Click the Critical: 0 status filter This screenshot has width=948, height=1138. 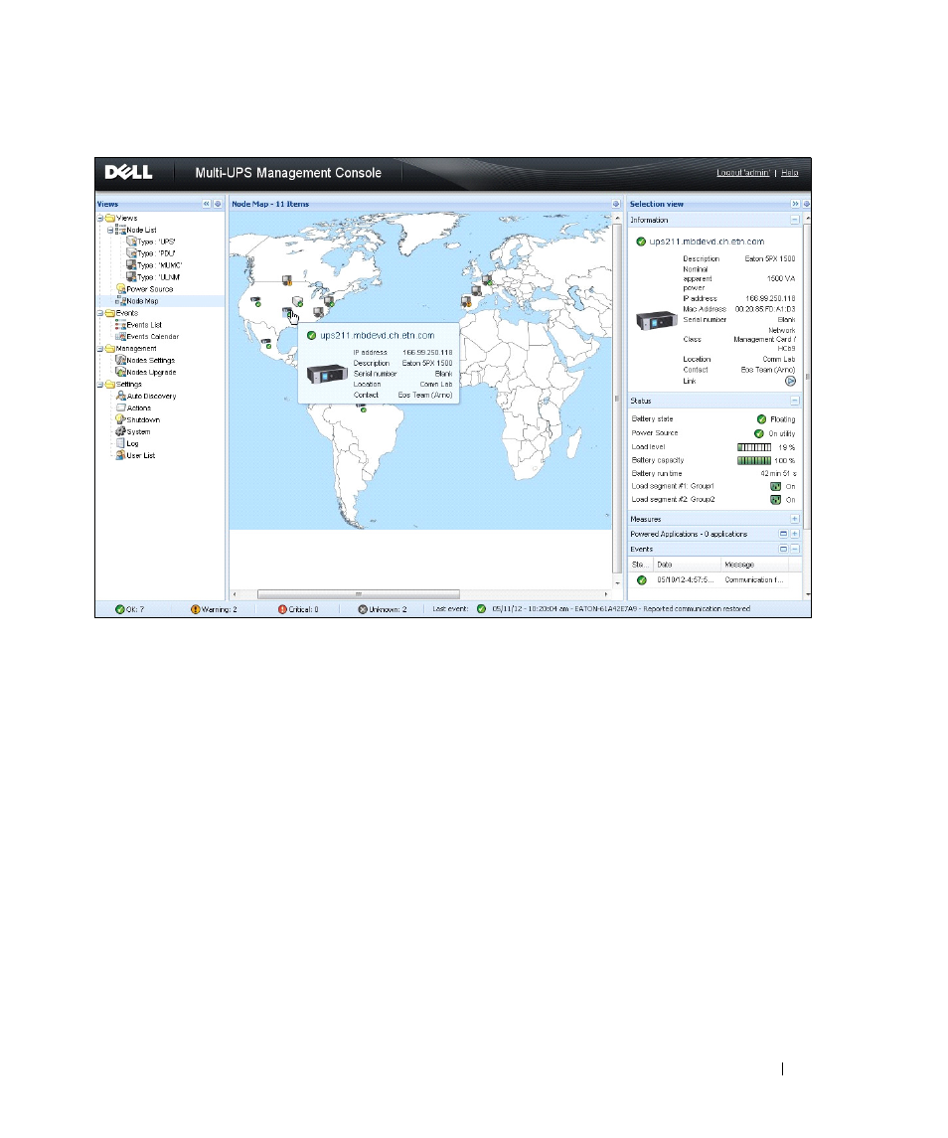[298, 609]
